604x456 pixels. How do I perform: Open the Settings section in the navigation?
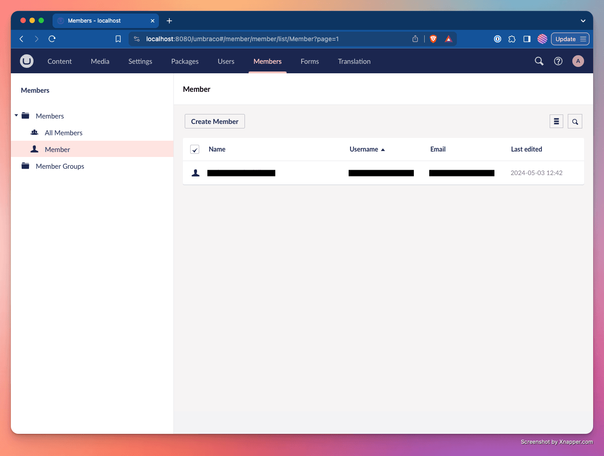[x=140, y=61]
